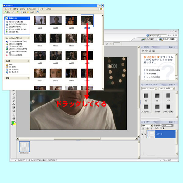Screen dimensions: 183x183
Task: Open the ファイル menu in Explorer
Action: [x=8, y=9]
